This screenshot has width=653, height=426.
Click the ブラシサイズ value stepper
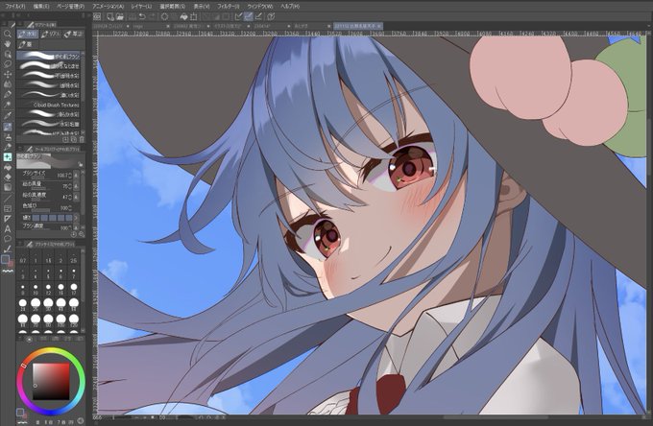click(x=69, y=176)
